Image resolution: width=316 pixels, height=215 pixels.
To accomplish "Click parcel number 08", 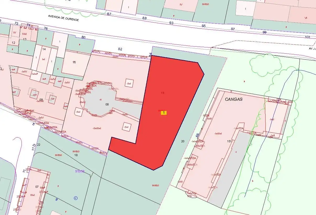I will [x=107, y=104].
